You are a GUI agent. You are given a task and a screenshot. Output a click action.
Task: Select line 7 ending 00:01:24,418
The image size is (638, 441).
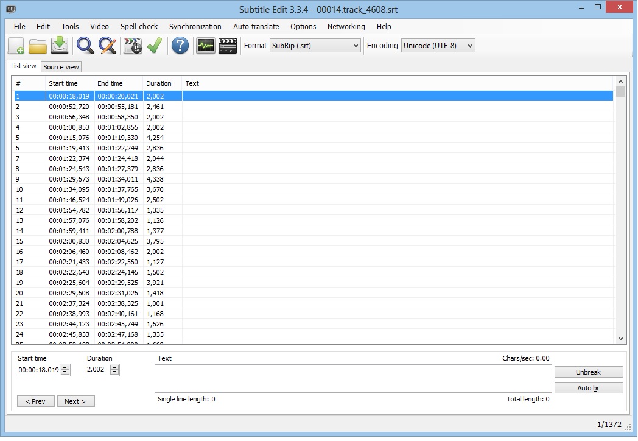(x=314, y=158)
